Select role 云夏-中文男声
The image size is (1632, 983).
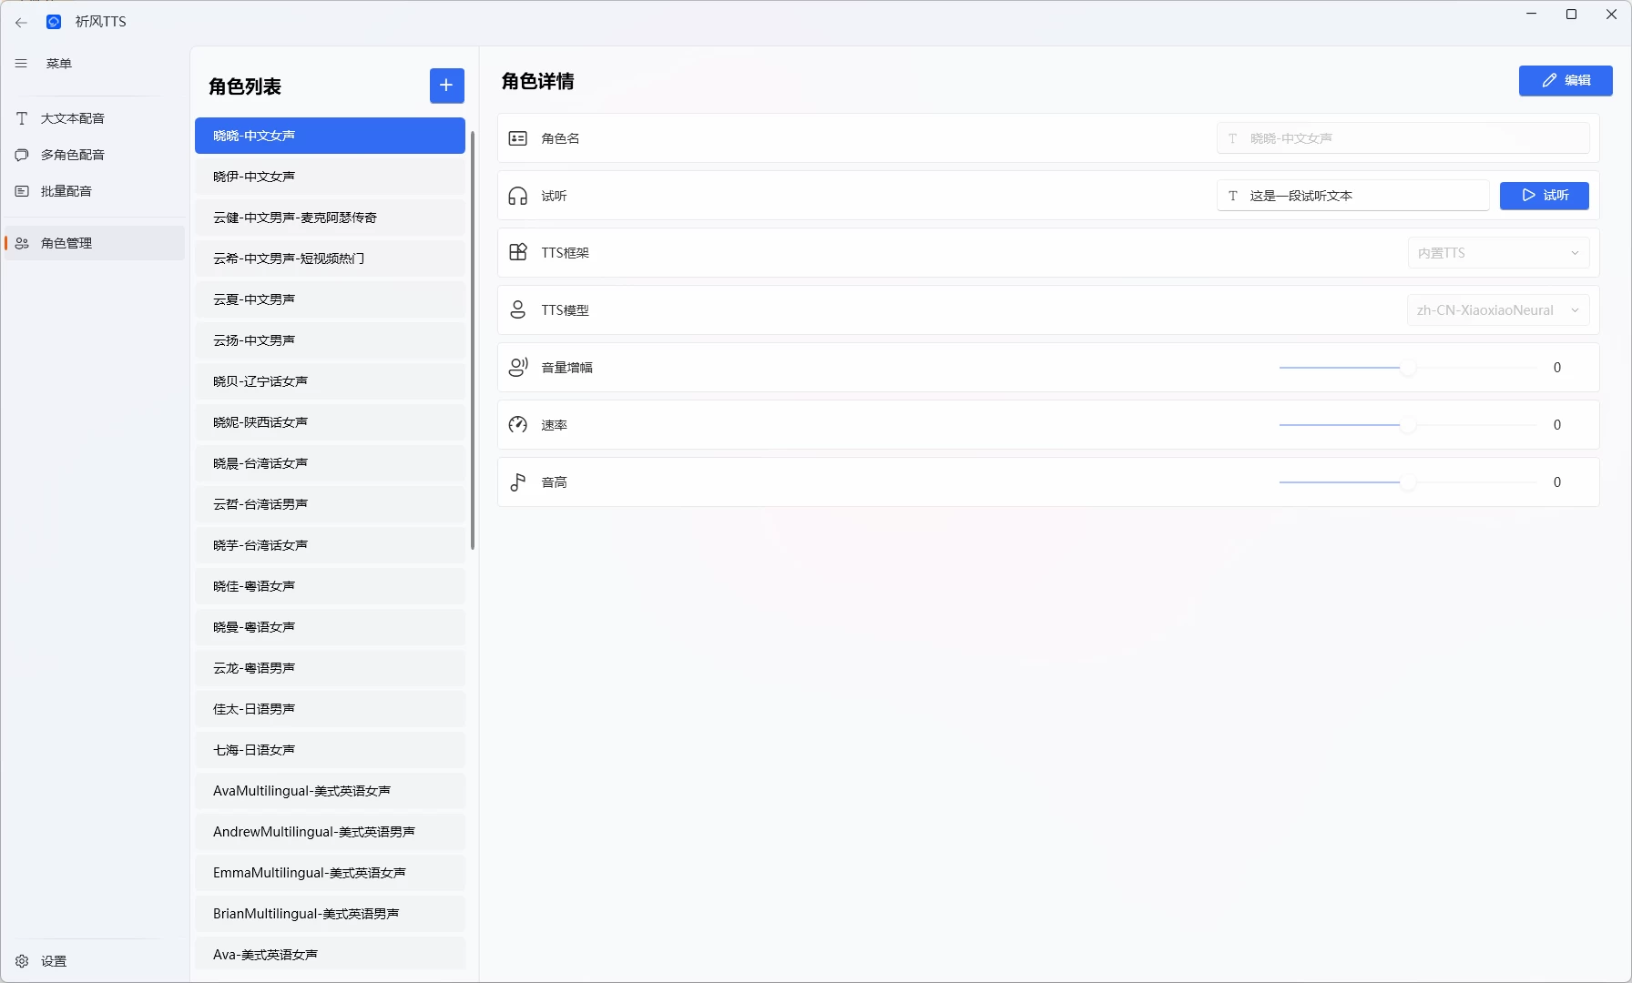point(330,299)
